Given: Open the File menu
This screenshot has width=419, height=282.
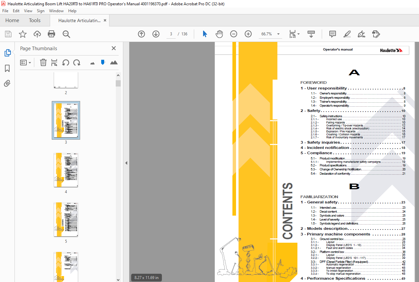Looking at the screenshot, I should pyautogui.click(x=5, y=11).
